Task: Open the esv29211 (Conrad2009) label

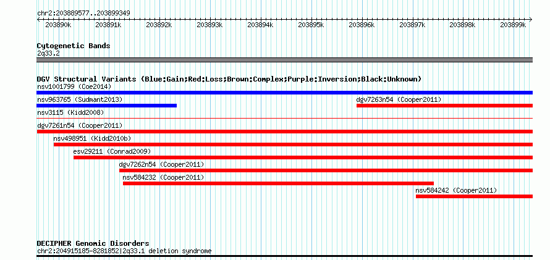Action: [112, 151]
